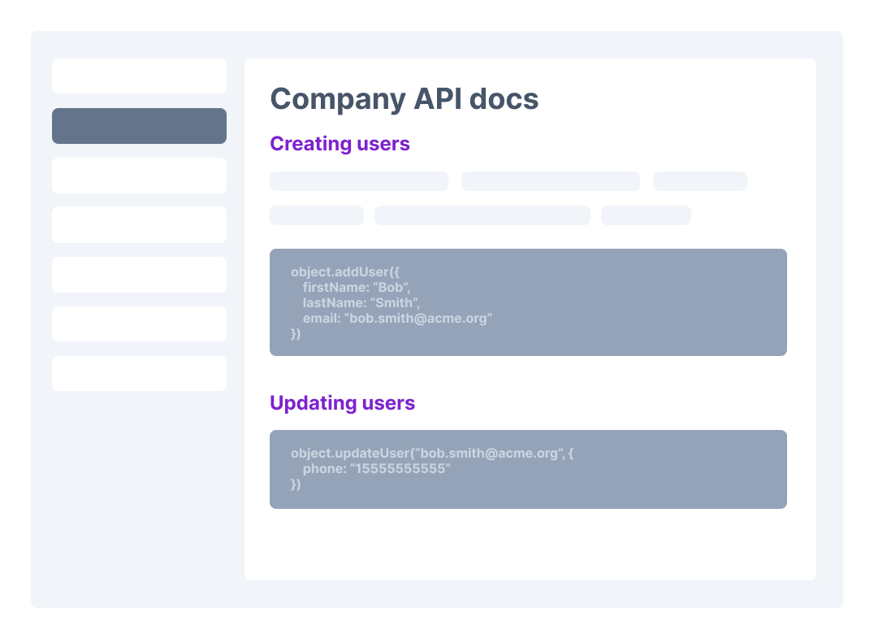The height and width of the screenshot is (634, 874).
Task: Select the 'phone: “15555555555”' code line
Action: point(376,468)
